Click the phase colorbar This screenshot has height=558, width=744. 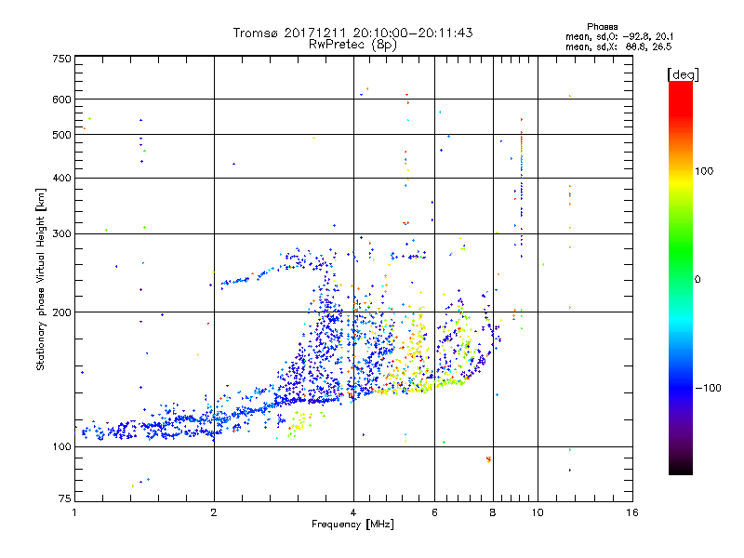[x=681, y=277]
